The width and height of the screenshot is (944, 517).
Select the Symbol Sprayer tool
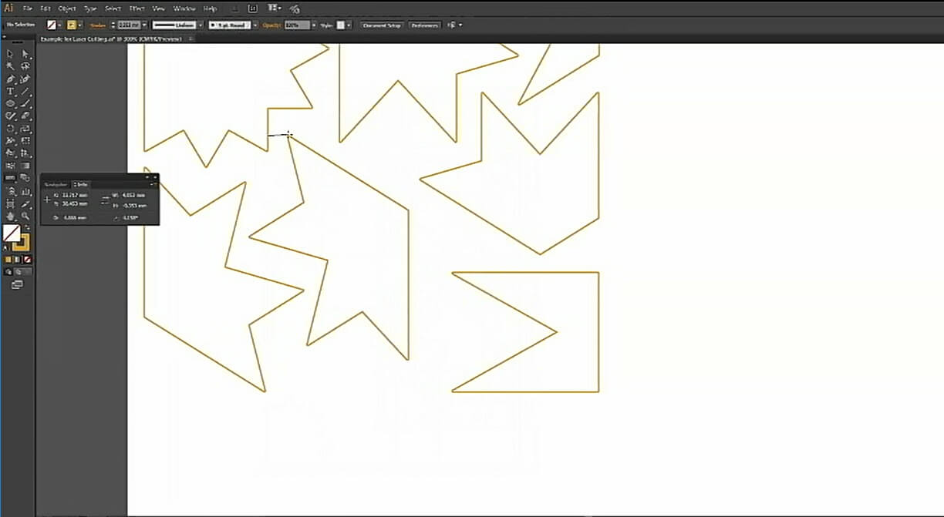[11, 190]
